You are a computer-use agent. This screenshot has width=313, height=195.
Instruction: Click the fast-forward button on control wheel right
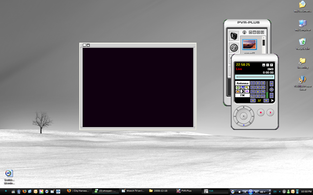coord(253,116)
